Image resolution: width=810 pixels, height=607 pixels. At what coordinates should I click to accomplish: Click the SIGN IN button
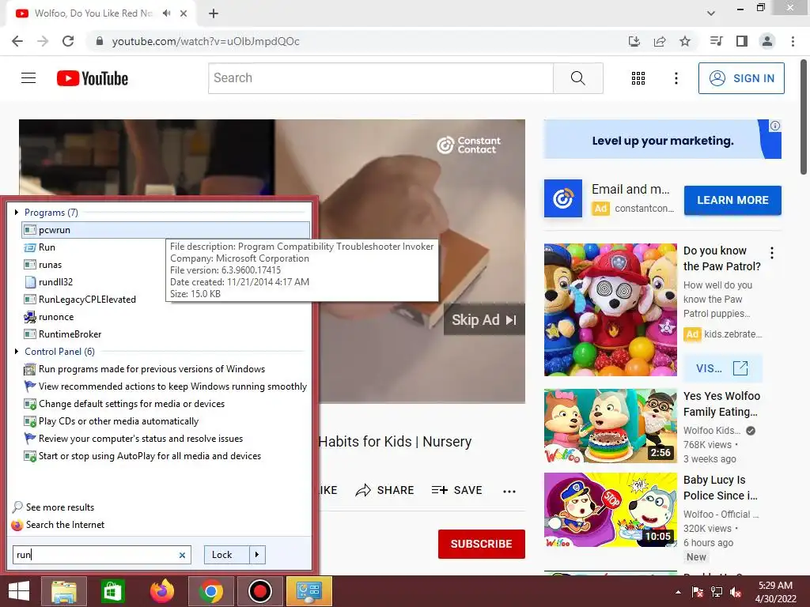pyautogui.click(x=741, y=78)
